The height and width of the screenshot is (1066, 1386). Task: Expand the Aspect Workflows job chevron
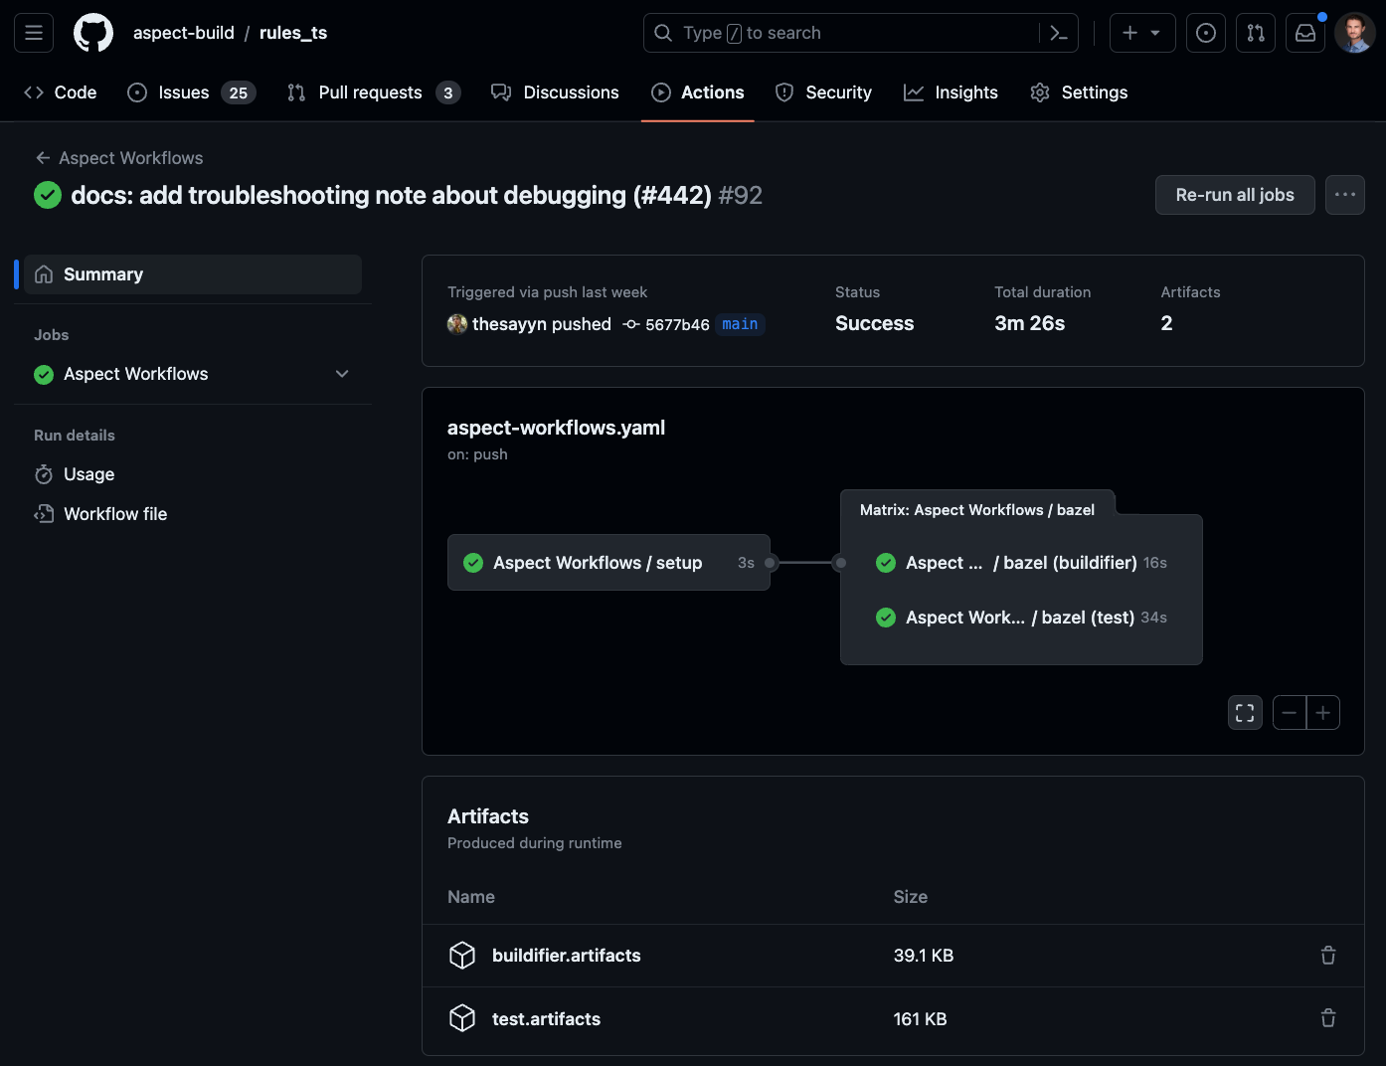[x=342, y=374]
